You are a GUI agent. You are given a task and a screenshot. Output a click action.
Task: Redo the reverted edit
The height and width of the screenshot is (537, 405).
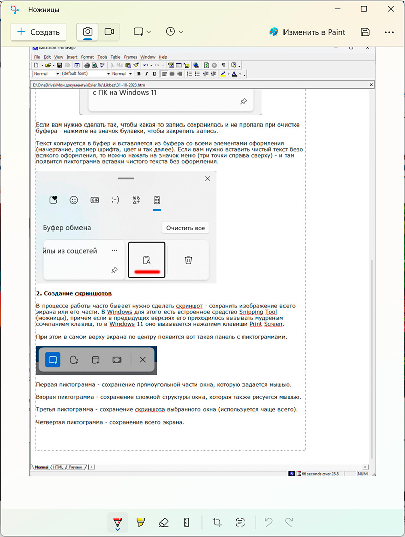[x=289, y=522]
